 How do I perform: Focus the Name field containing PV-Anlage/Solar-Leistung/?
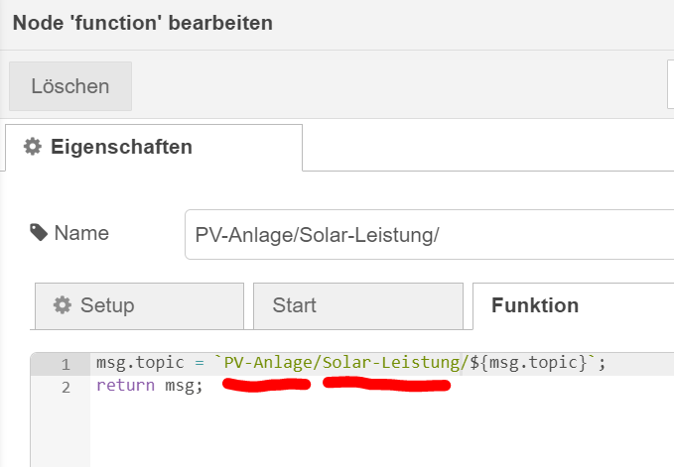point(430,234)
